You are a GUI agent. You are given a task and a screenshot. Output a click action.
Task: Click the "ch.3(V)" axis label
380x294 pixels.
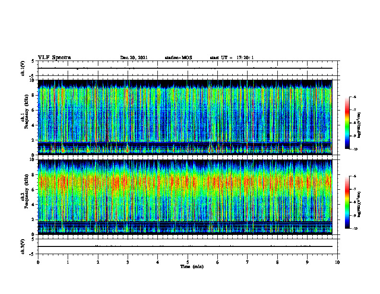(23, 246)
